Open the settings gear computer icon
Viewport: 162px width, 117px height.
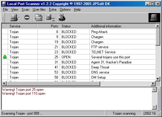62,18
